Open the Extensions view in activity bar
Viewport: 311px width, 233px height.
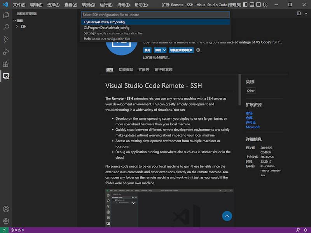point(6,64)
